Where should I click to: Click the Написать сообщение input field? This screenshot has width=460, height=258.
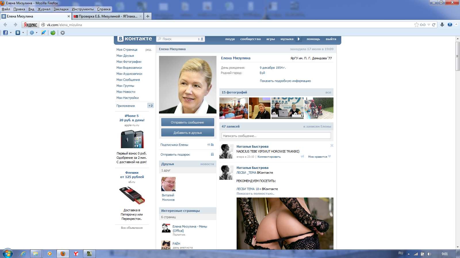(276, 136)
